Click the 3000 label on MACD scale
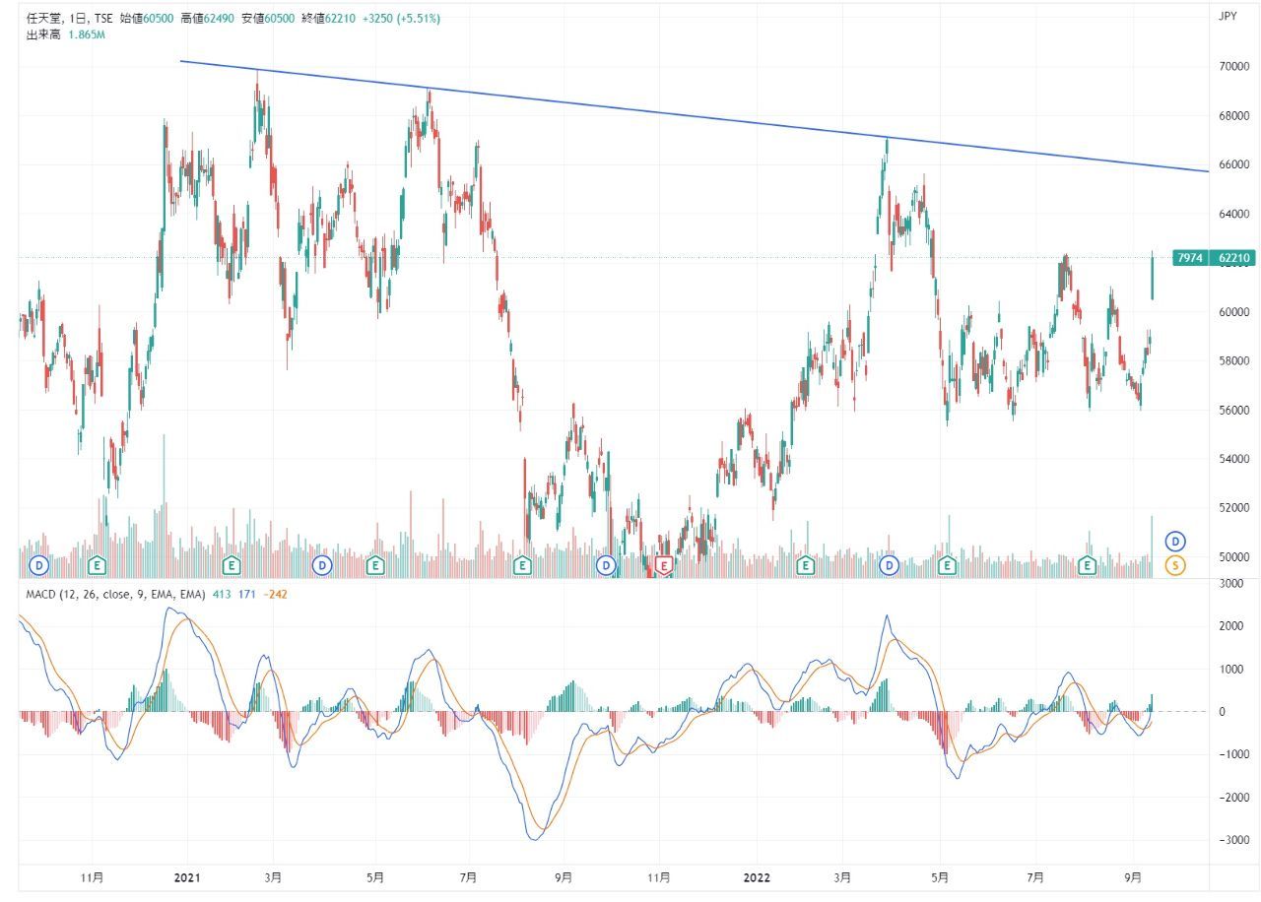The height and width of the screenshot is (902, 1261). [1233, 584]
